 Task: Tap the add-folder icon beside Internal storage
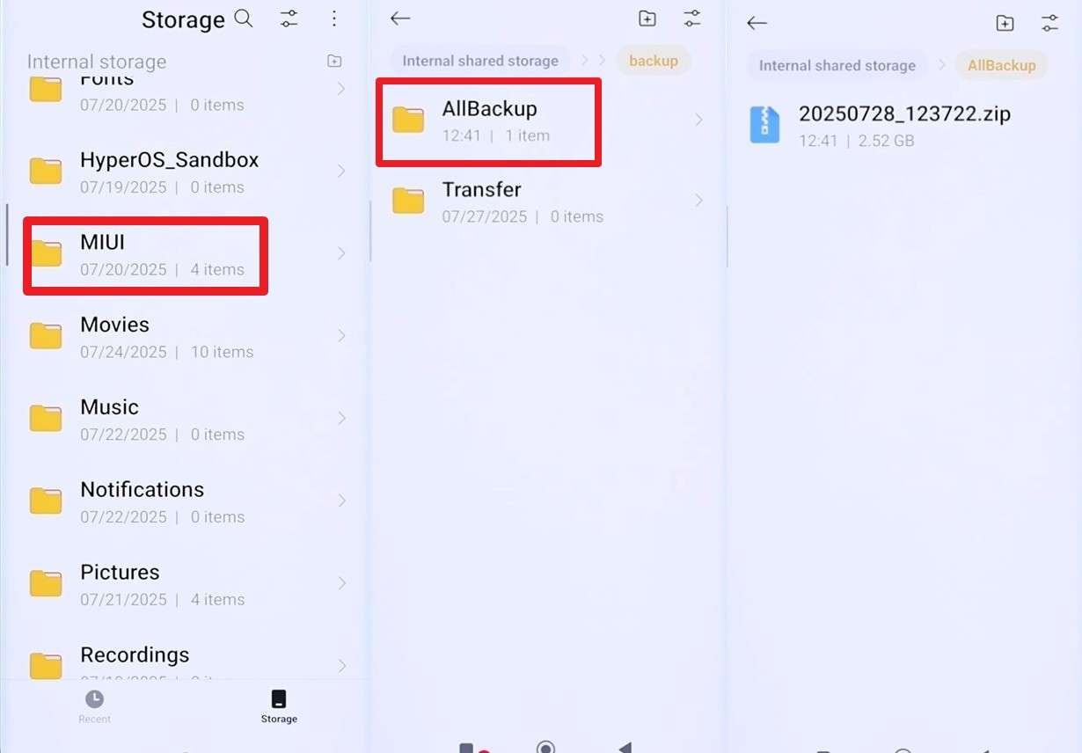[x=334, y=61]
